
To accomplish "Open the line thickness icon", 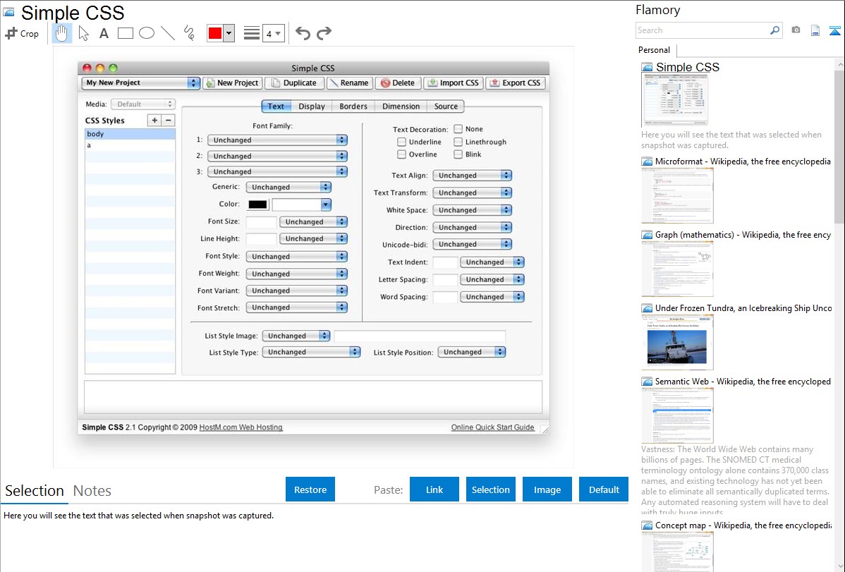I will pyautogui.click(x=252, y=33).
